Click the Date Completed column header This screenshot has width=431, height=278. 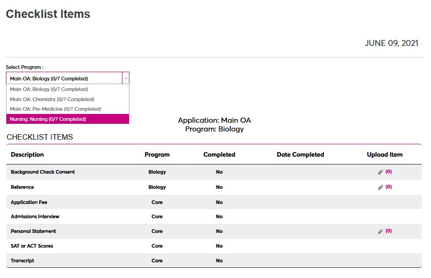point(300,155)
